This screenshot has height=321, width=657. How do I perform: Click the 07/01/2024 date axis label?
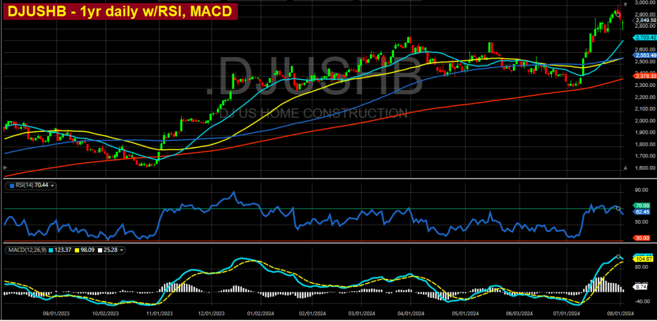pyautogui.click(x=566, y=313)
